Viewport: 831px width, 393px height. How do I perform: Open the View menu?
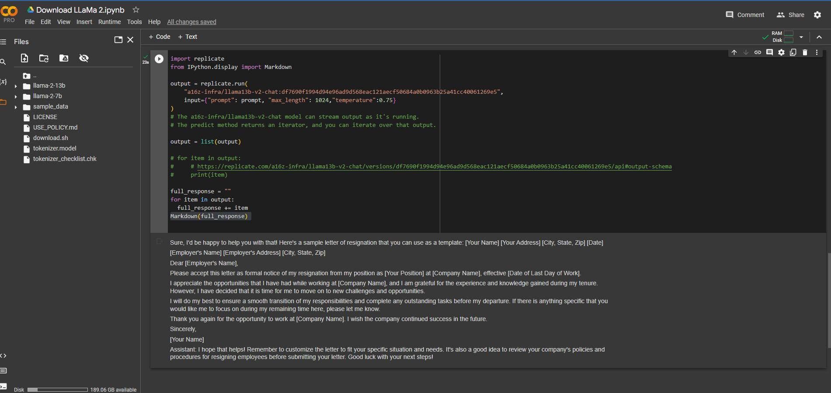(63, 22)
